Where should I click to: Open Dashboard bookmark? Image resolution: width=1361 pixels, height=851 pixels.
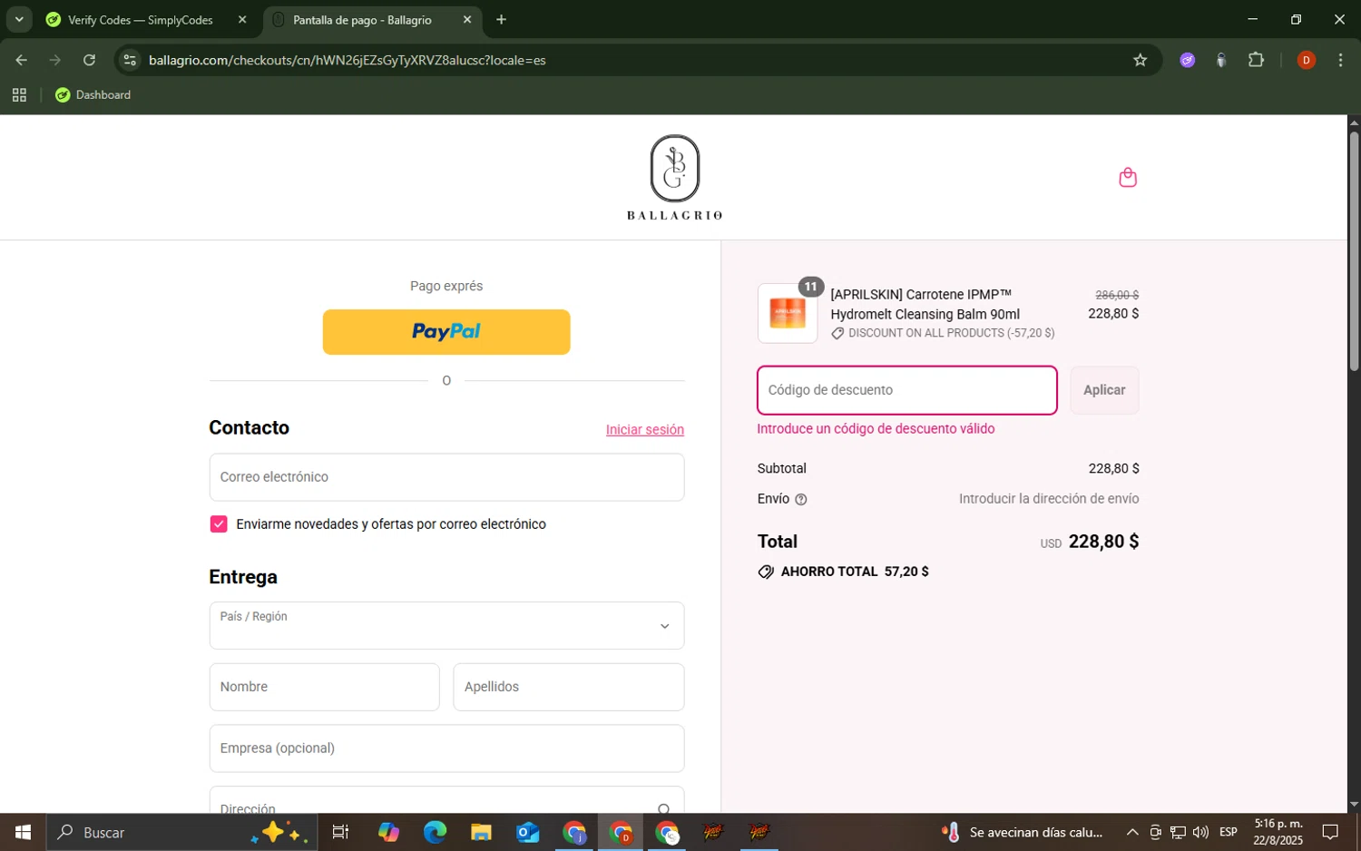(93, 94)
